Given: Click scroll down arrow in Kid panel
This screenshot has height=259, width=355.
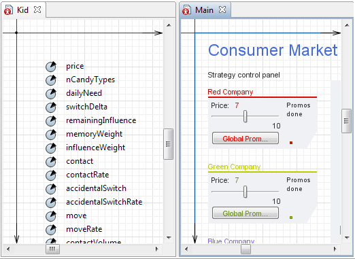Looking at the screenshot, I should (169, 238).
